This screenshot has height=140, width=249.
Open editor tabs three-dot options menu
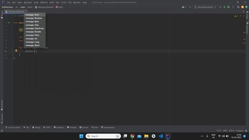244,11
